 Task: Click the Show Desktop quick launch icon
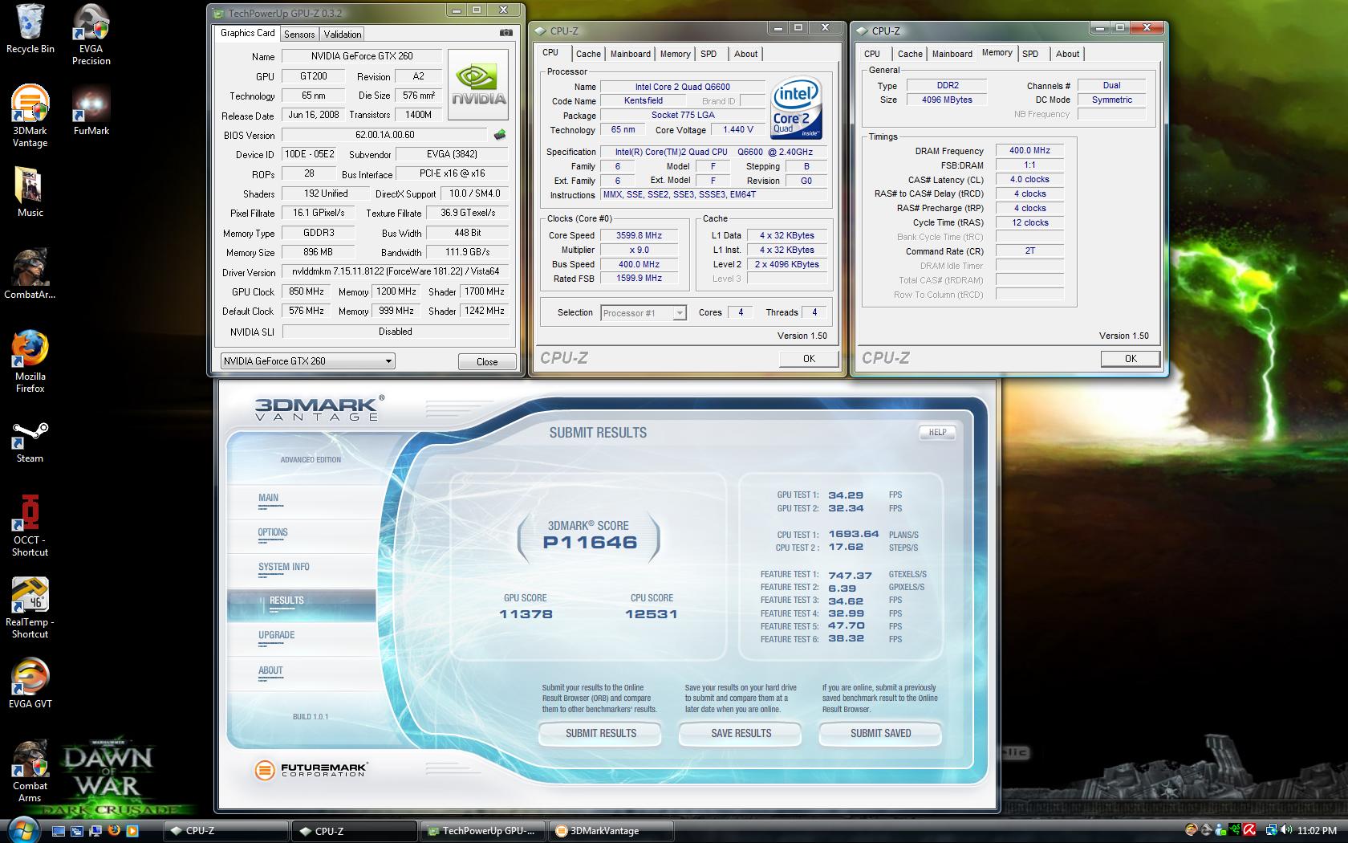point(59,831)
